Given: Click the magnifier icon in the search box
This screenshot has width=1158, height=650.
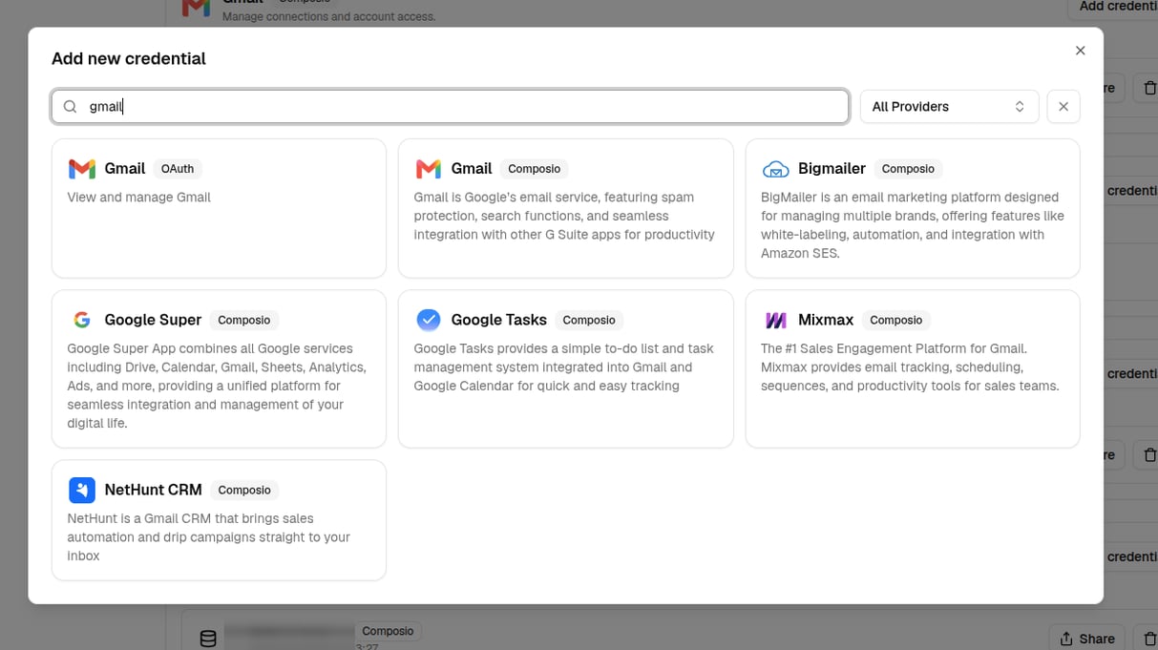Looking at the screenshot, I should tap(70, 107).
